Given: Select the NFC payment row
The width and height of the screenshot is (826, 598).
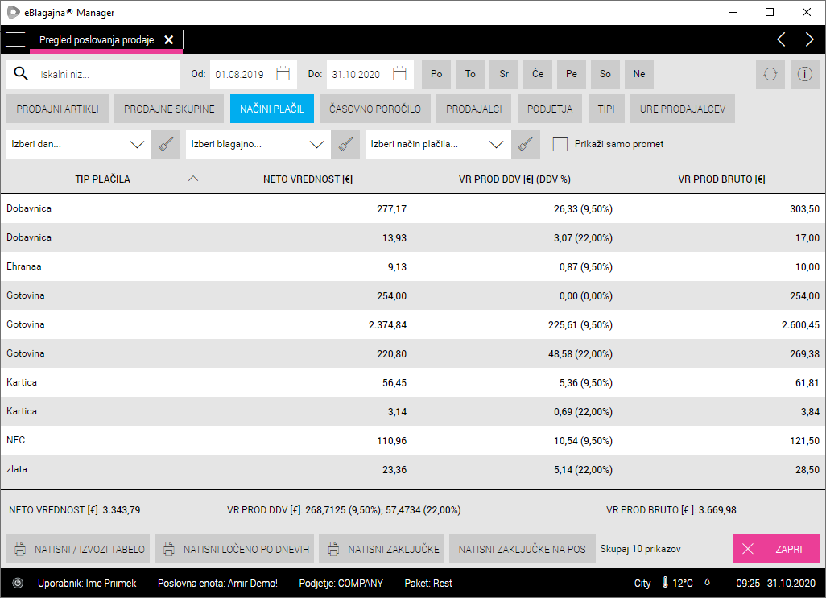Looking at the screenshot, I should point(413,440).
